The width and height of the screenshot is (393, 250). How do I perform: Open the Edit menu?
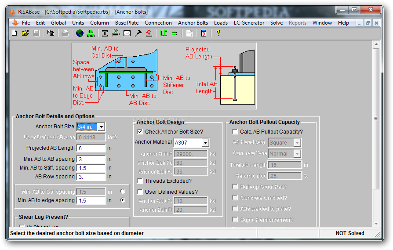click(x=40, y=23)
